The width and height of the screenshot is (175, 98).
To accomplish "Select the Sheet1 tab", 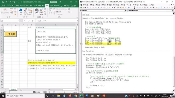I will tap(13, 90).
